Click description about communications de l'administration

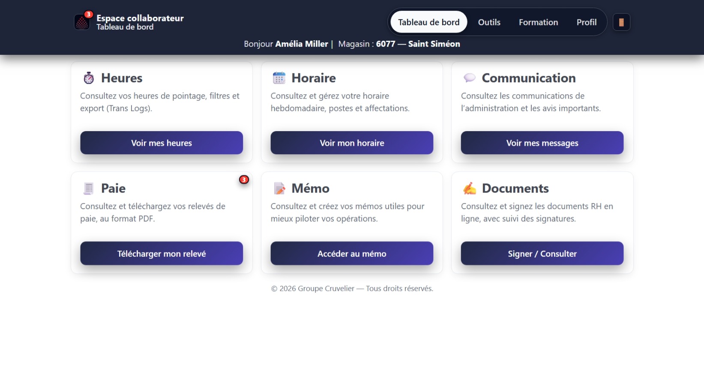[x=531, y=102]
